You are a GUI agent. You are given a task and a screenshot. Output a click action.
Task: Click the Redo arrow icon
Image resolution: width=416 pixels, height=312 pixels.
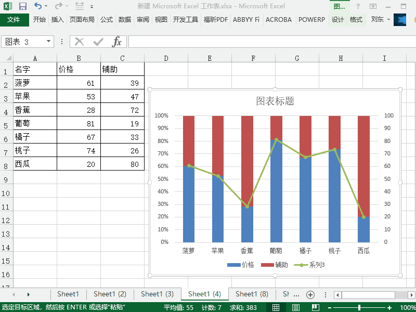click(x=58, y=6)
